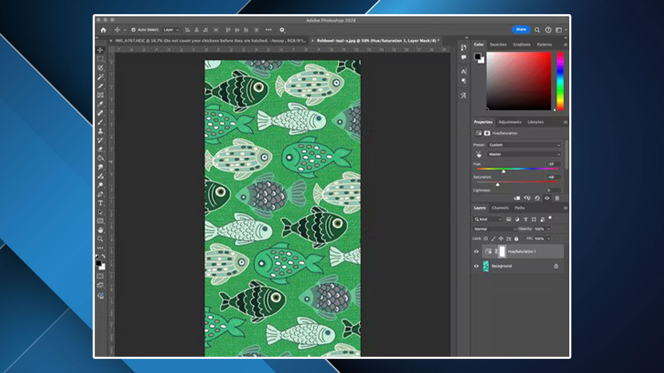Hide the Background layer eye
This screenshot has height=373, width=664.
(476, 266)
